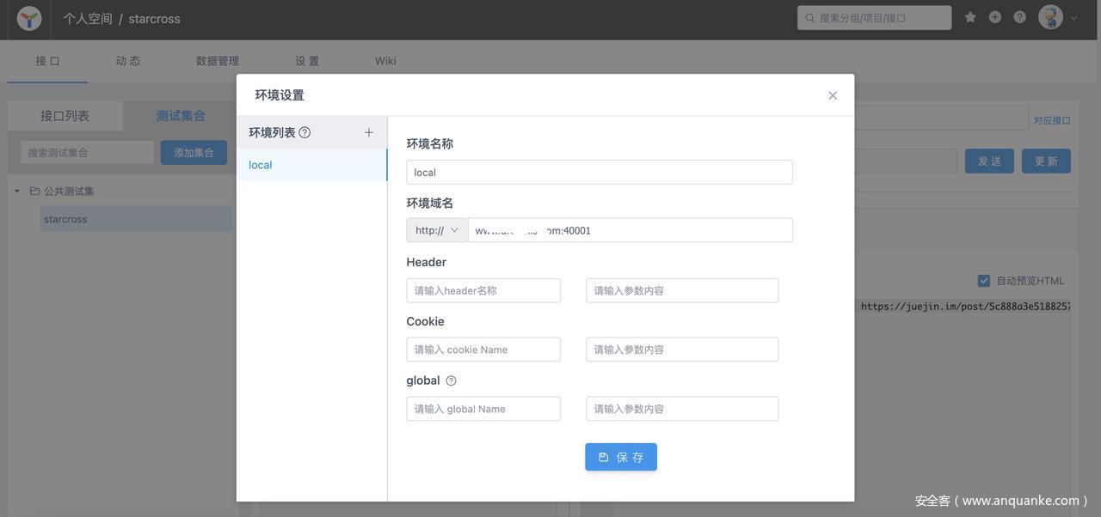Toggle the 自动预览HTML checkbox
Screen dimensions: 1101x517
coord(984,281)
